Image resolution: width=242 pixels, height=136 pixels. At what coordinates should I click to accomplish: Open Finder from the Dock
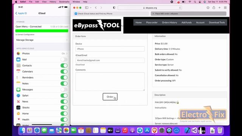(22, 130)
